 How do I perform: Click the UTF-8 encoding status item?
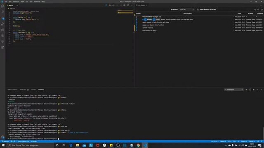(x=229, y=141)
